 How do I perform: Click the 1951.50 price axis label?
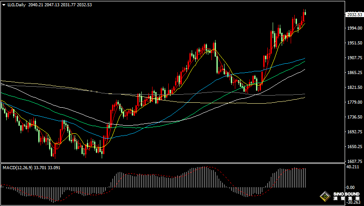(355, 43)
